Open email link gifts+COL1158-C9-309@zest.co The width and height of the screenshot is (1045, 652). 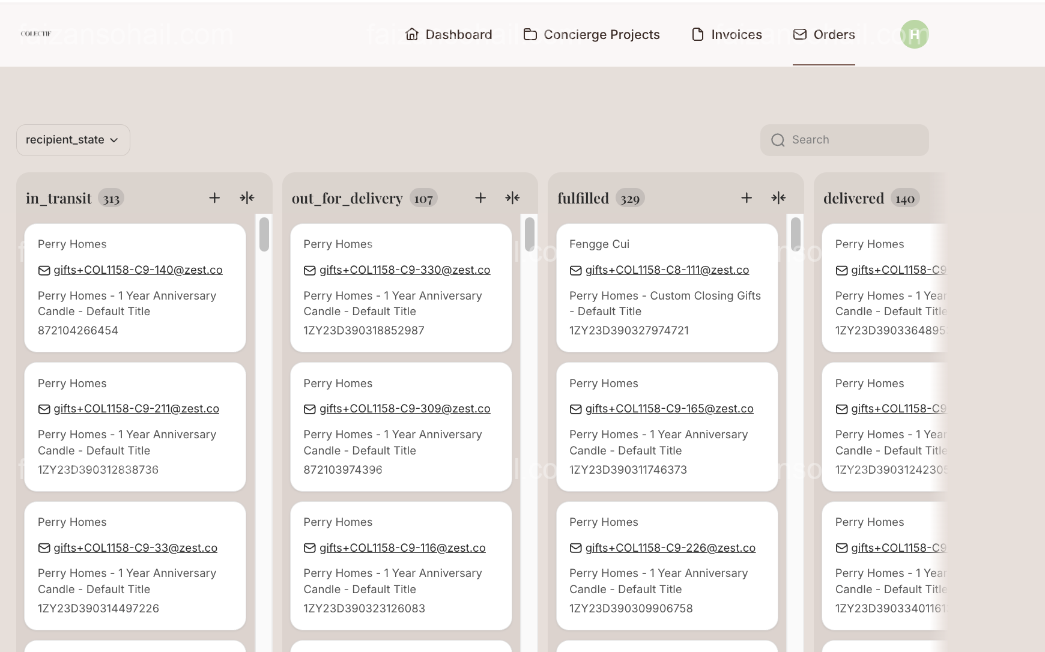coord(405,409)
